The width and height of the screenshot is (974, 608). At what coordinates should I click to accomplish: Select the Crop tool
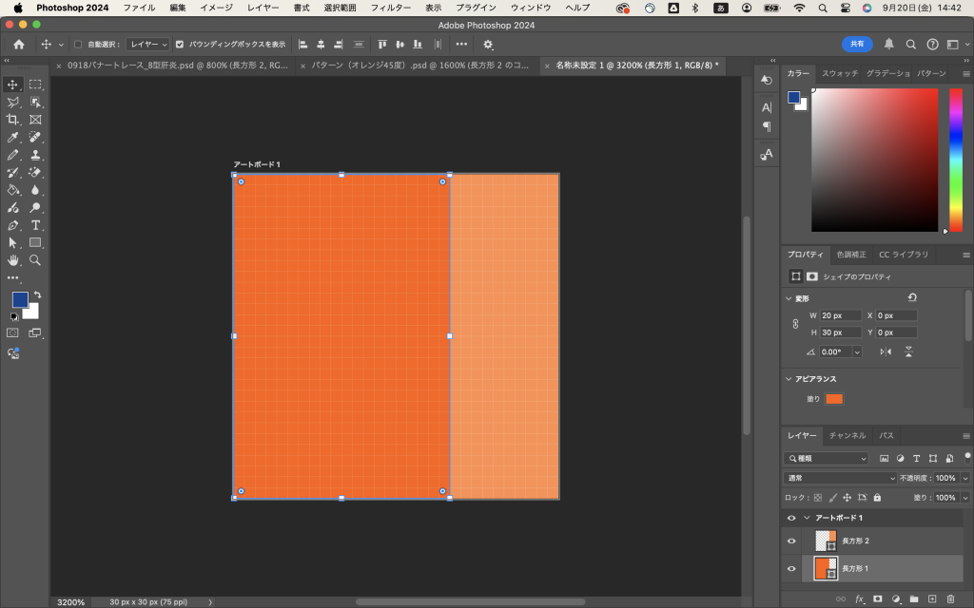(x=13, y=120)
